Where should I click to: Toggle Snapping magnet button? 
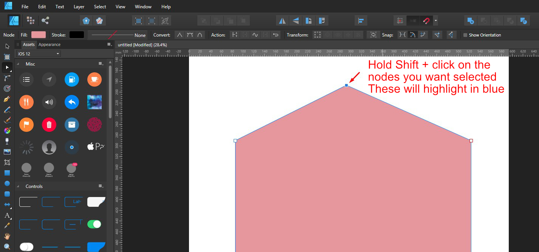(426, 20)
